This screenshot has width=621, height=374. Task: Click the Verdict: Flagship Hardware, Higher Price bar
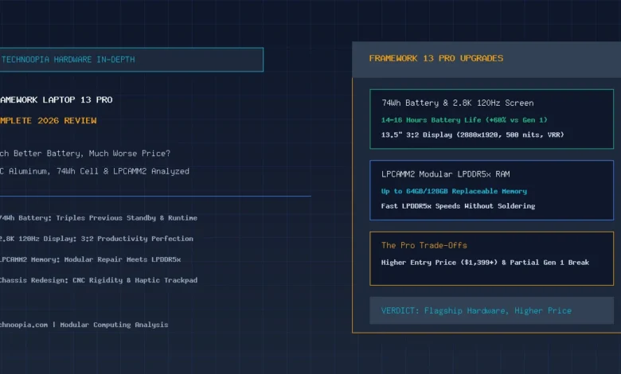(x=491, y=310)
